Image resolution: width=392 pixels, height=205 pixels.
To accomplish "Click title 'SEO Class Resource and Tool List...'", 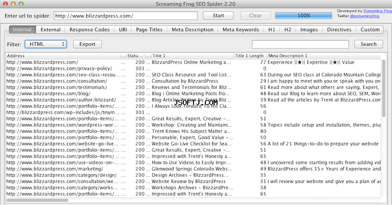I will click(x=191, y=75).
